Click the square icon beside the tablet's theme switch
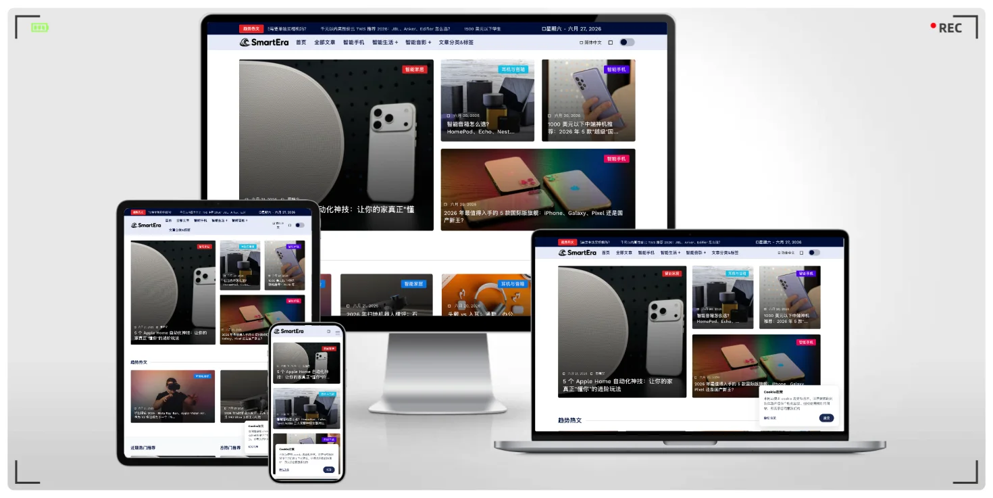 pos(289,225)
